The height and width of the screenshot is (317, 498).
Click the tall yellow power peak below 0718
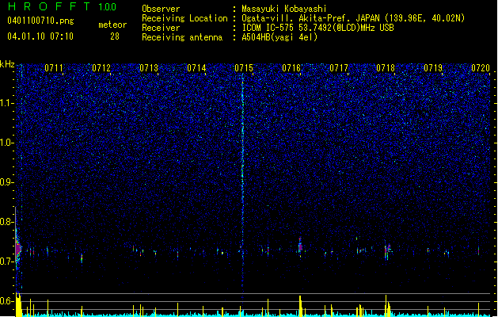tap(386, 305)
